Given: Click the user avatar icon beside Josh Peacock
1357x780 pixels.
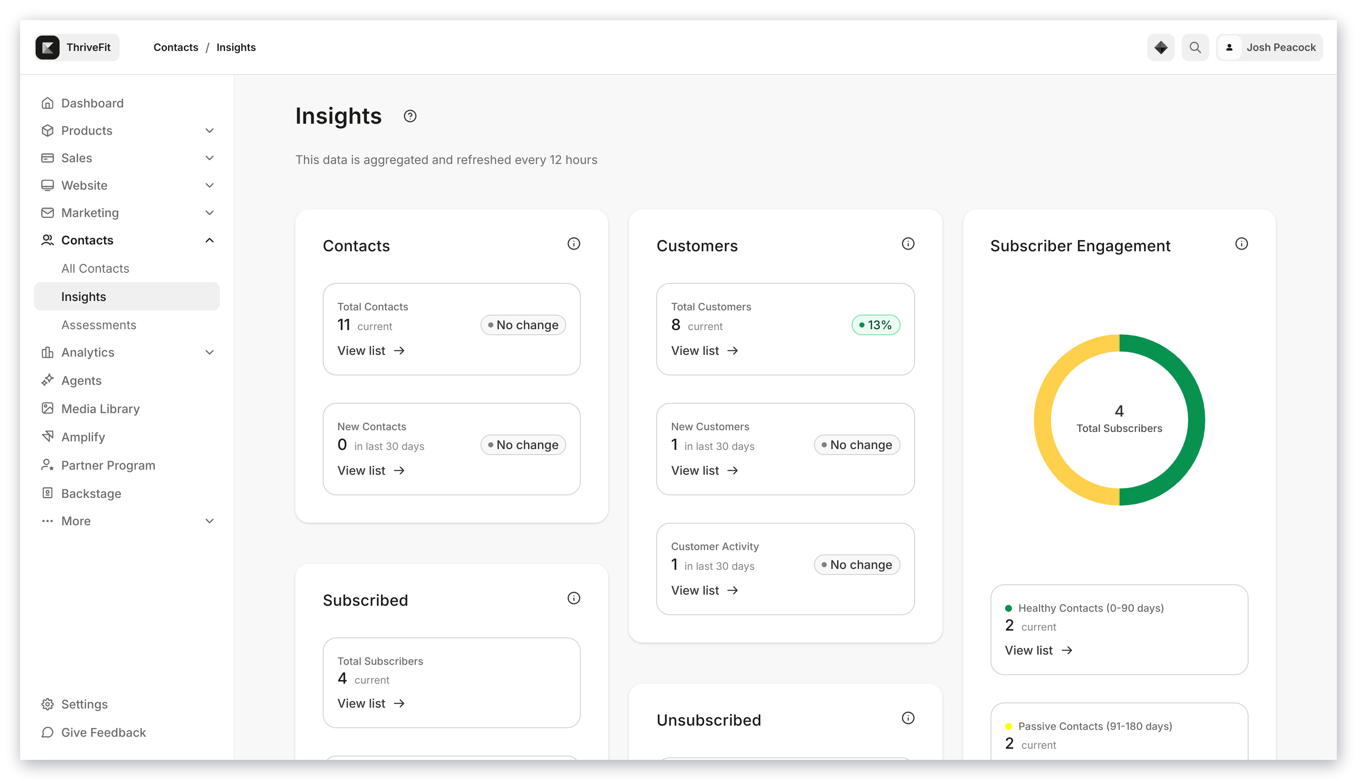Looking at the screenshot, I should click(x=1229, y=47).
